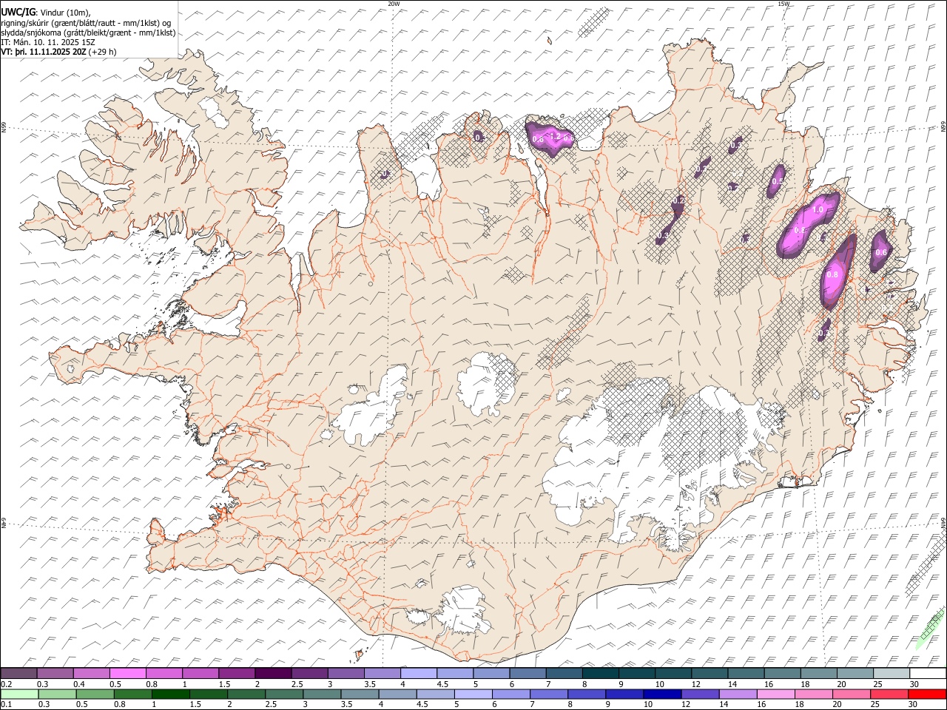The image size is (947, 710).
Task: Click the '1.2' snowfall value on northern blob
Action: [x=555, y=136]
